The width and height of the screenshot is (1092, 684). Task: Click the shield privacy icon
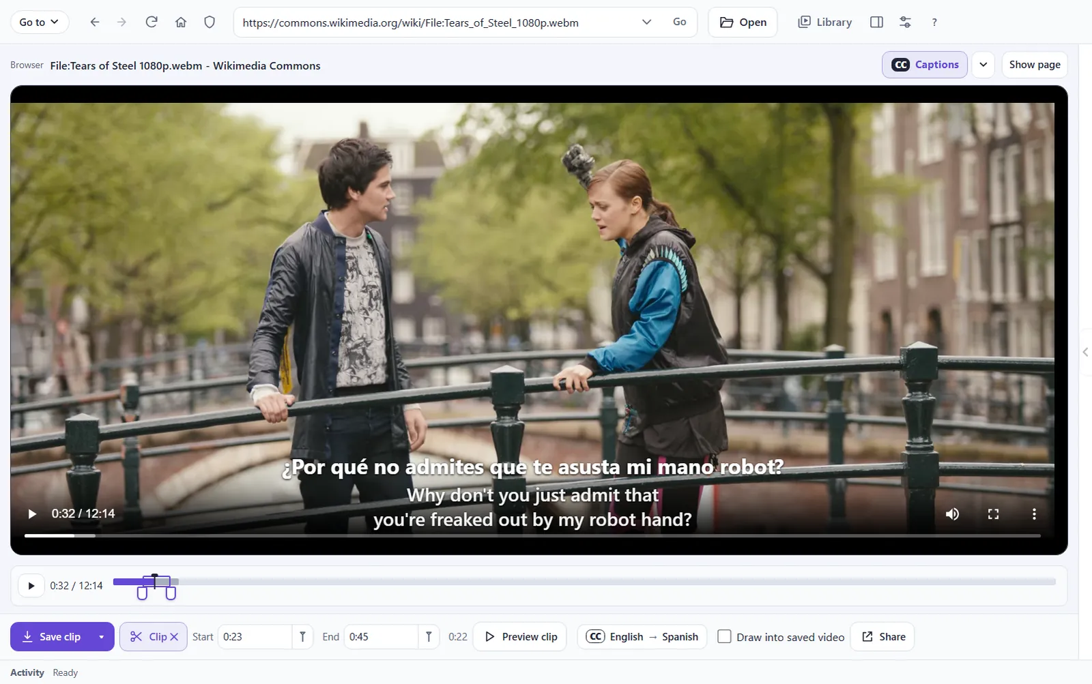click(x=210, y=23)
